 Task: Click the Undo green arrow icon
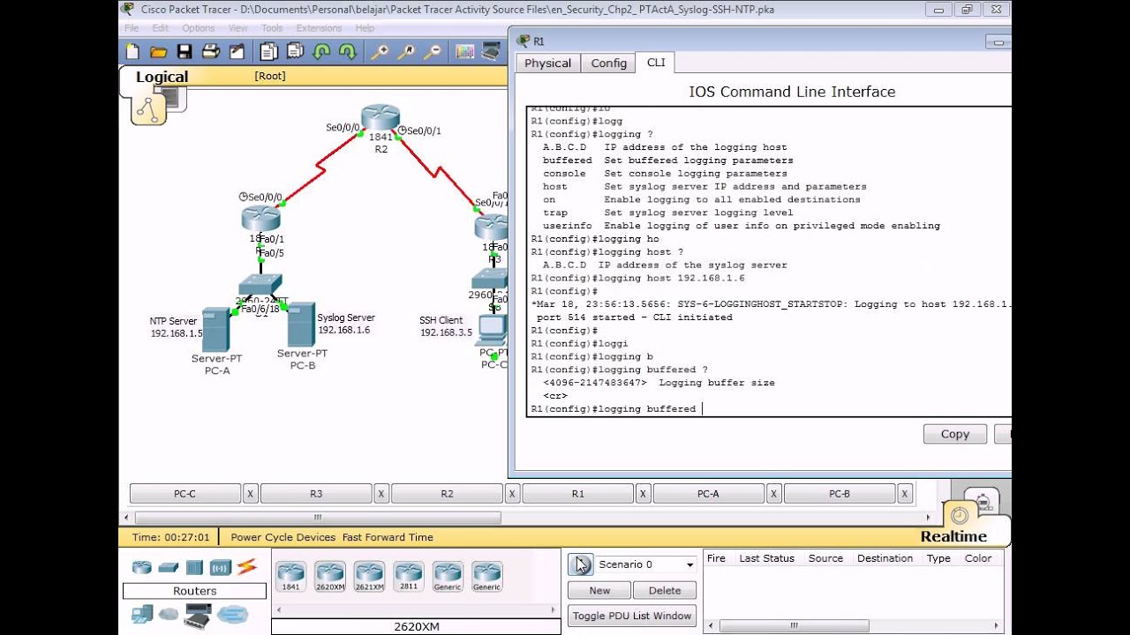321,52
